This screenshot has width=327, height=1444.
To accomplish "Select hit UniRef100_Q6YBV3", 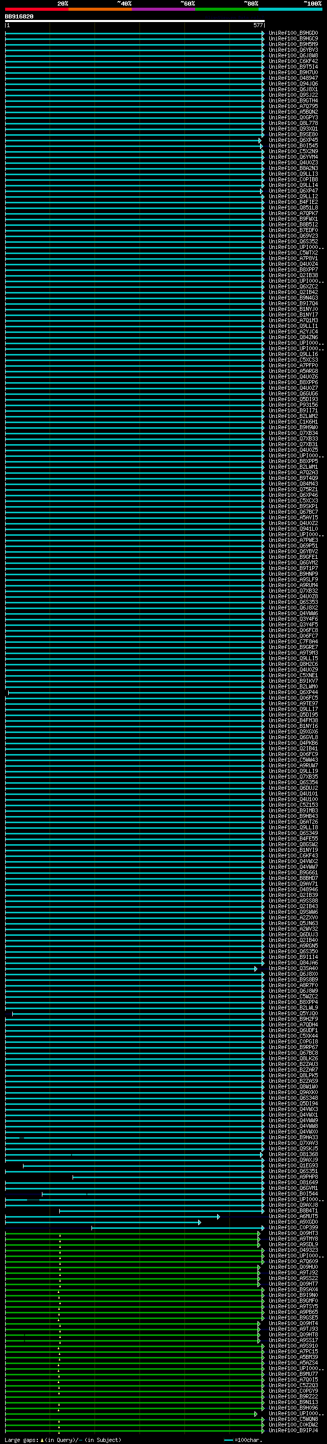I will [293, 50].
